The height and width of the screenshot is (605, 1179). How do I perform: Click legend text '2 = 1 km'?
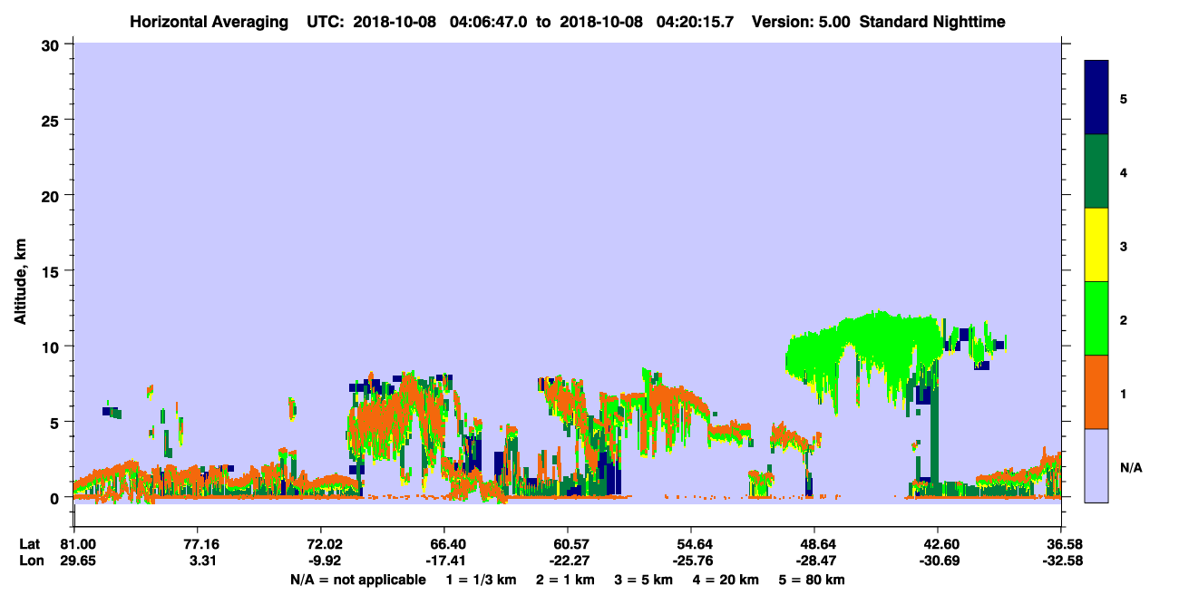point(564,580)
